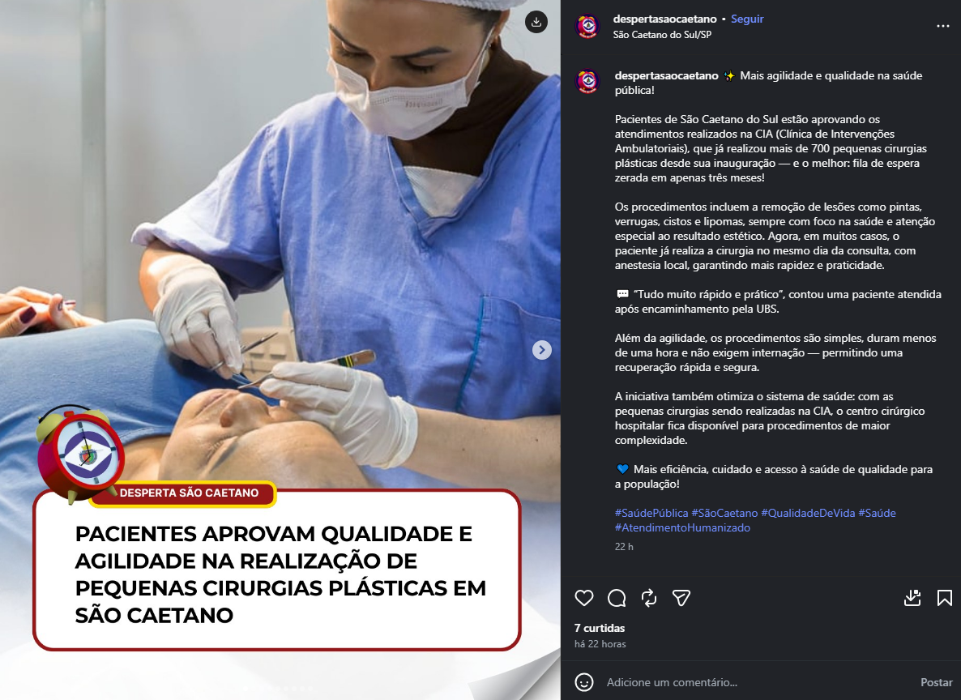This screenshot has width=961, height=700.
Task: Open the #SaúdePública hashtag
Action: 651,513
